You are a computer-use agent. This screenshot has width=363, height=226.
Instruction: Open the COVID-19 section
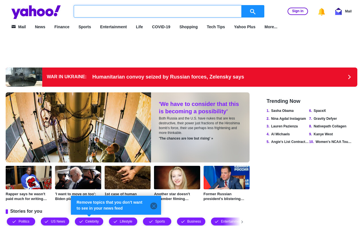pyautogui.click(x=161, y=27)
